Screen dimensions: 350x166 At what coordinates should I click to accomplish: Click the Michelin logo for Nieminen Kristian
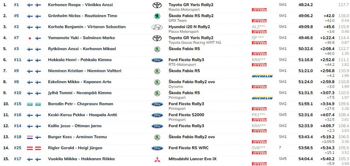click(x=262, y=76)
